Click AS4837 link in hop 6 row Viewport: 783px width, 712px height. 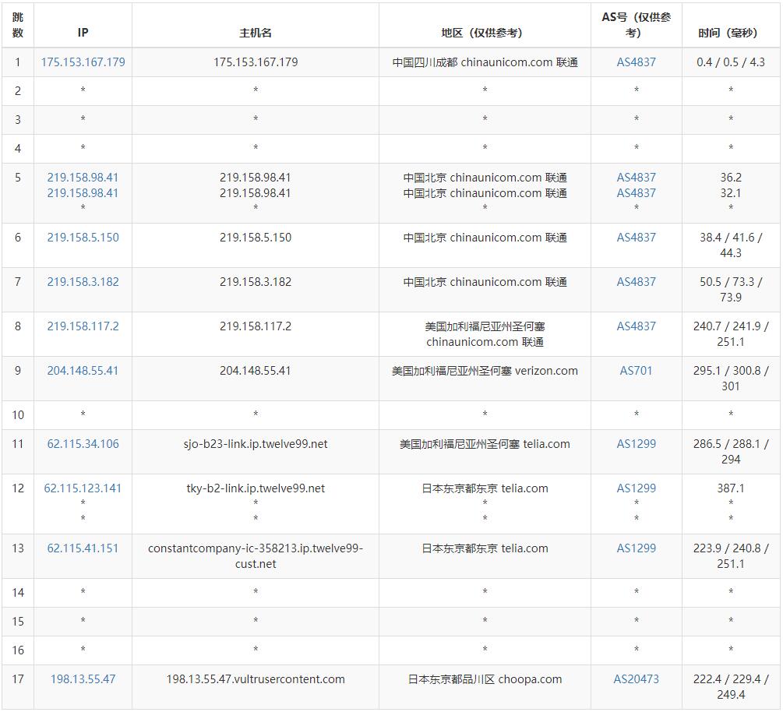tap(637, 238)
